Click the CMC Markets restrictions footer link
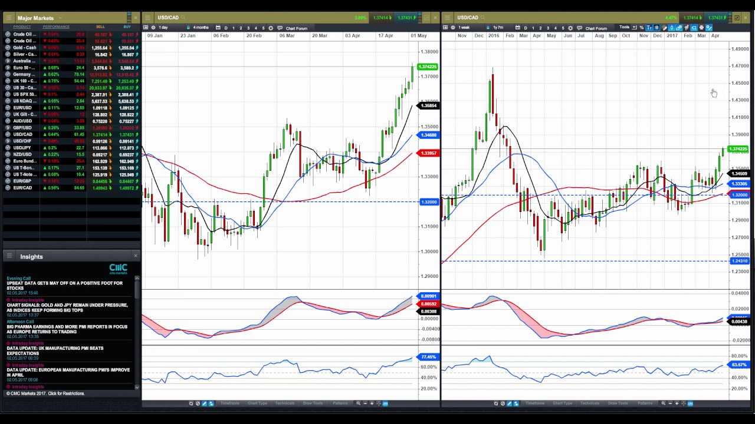 45,393
